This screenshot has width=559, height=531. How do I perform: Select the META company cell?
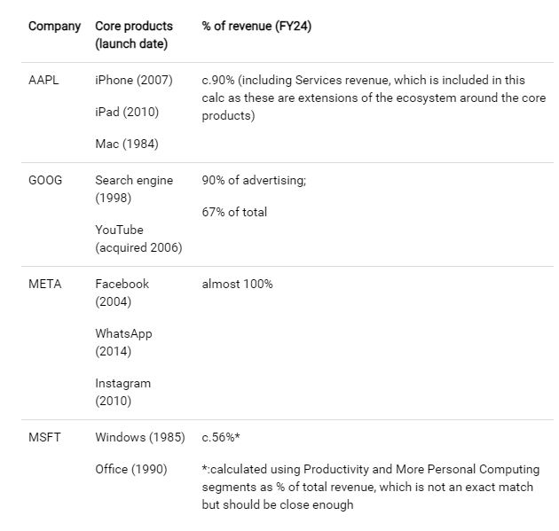(x=45, y=284)
